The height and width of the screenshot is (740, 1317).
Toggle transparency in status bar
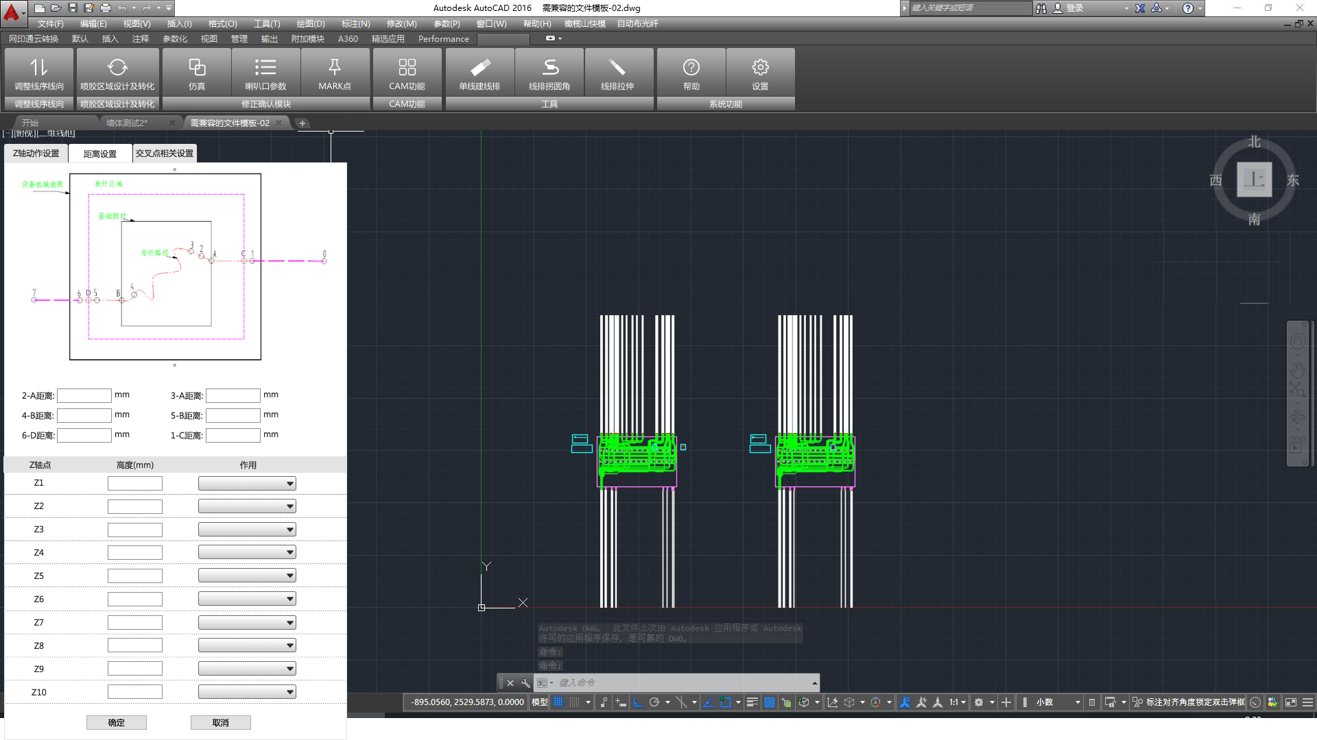(x=770, y=702)
